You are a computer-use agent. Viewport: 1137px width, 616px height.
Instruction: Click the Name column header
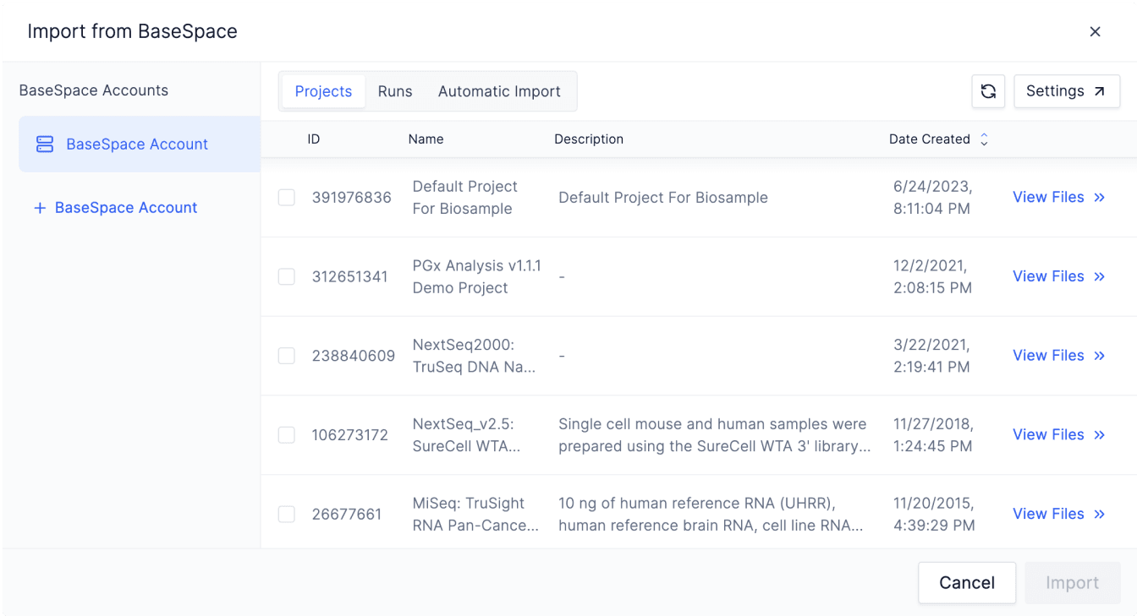426,139
